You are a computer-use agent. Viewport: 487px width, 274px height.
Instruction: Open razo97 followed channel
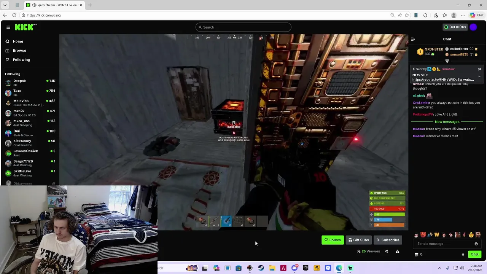[29, 113]
